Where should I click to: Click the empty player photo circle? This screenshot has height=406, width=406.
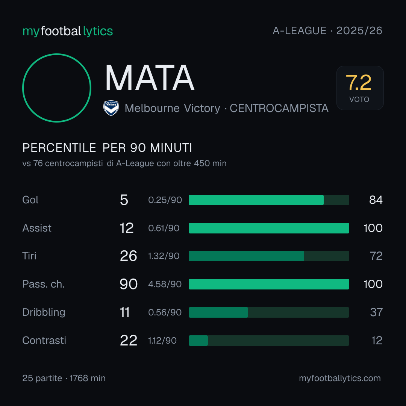(57, 88)
